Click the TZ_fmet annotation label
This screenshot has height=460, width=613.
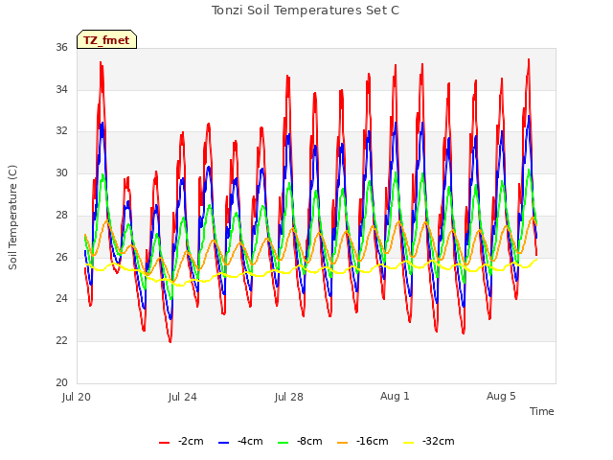pos(106,40)
